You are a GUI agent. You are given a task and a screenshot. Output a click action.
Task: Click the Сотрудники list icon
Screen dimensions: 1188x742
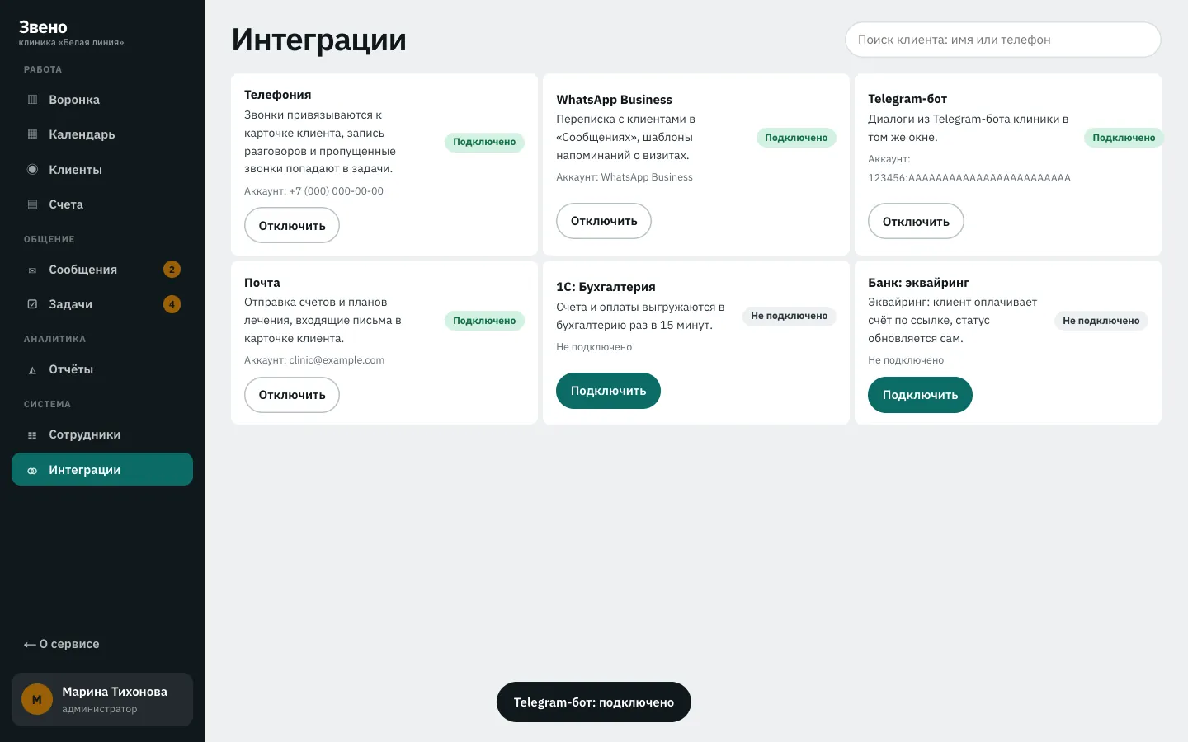[x=32, y=435]
